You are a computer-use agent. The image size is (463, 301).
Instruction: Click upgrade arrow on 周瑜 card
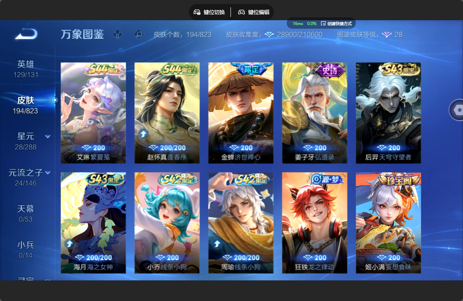217,244
